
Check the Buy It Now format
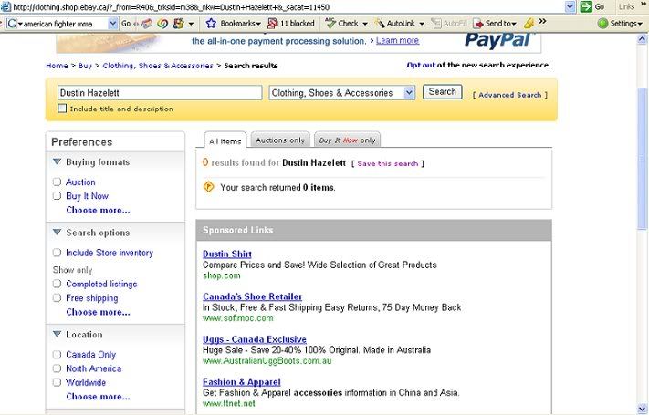click(58, 196)
